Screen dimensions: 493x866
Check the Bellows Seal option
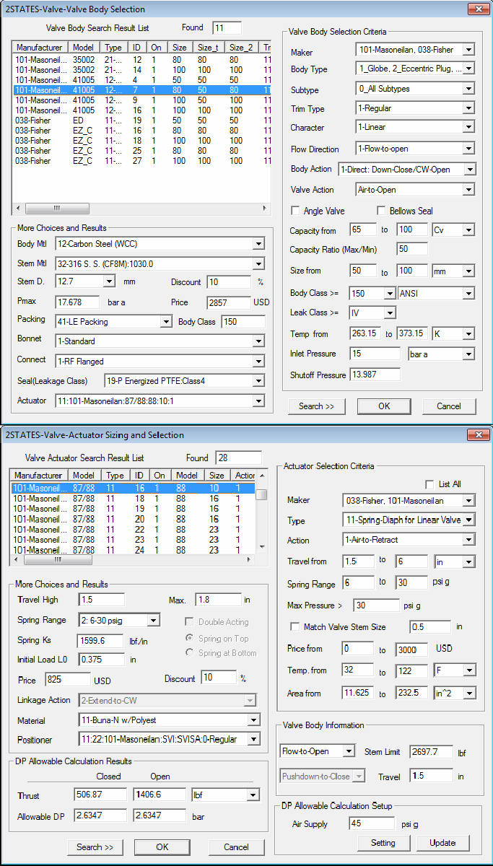click(383, 211)
